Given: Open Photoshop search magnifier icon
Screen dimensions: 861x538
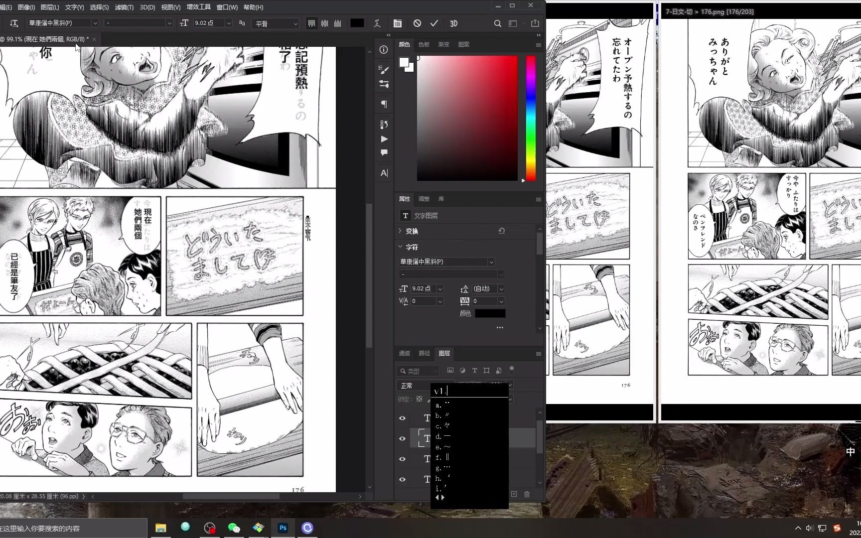Looking at the screenshot, I should pyautogui.click(x=497, y=23).
